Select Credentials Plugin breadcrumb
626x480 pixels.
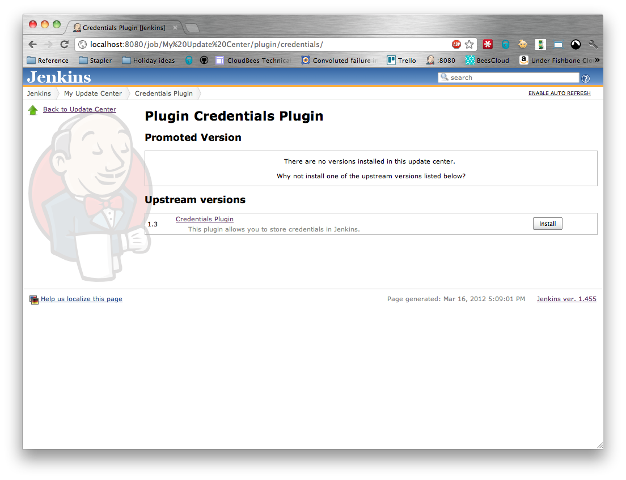tap(164, 93)
